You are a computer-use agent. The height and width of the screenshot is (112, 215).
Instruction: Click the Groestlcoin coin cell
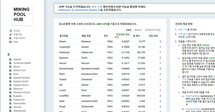click(87, 79)
